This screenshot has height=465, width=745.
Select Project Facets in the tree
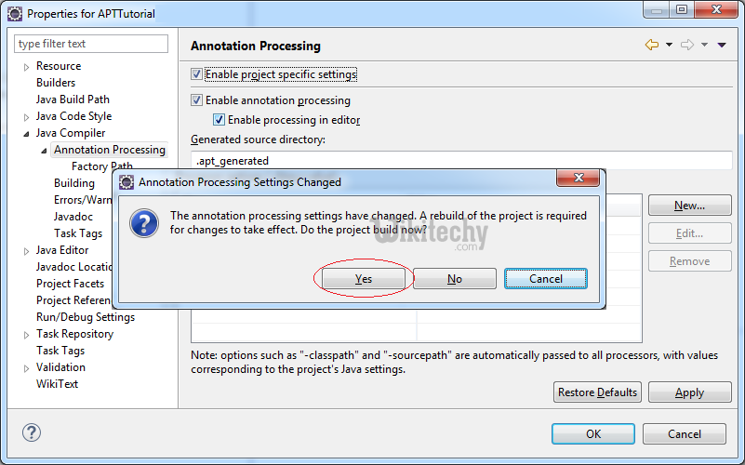[70, 284]
